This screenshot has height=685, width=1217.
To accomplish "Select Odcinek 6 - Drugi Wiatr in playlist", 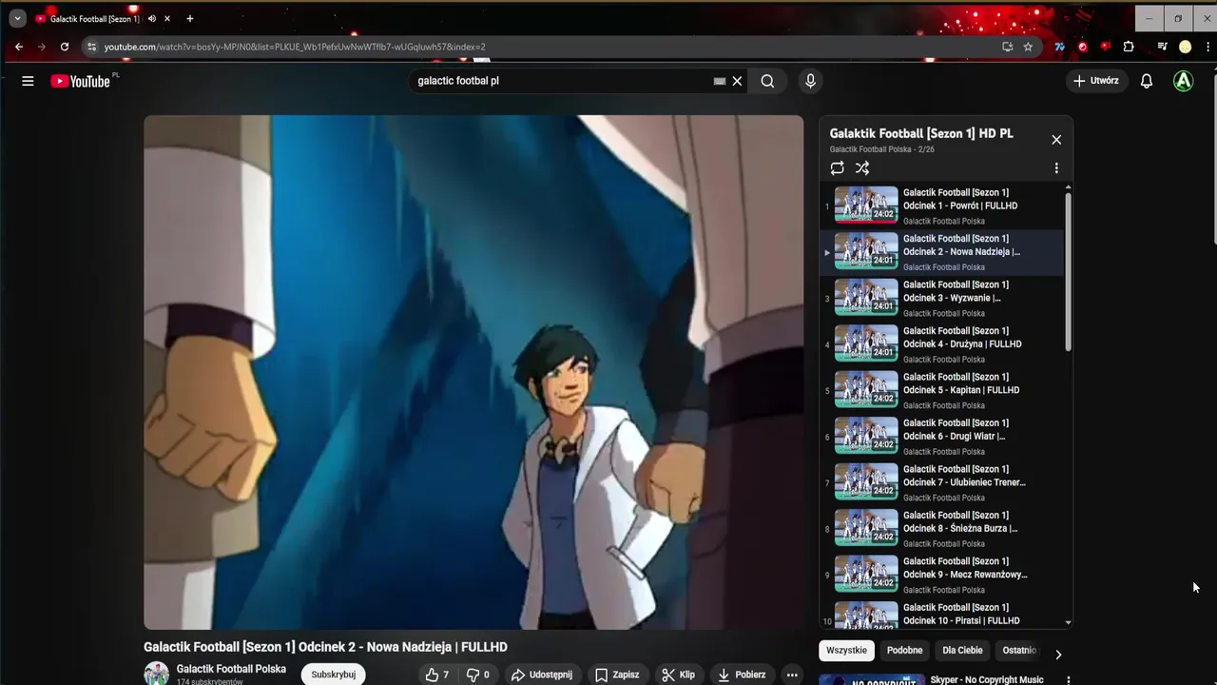I will pyautogui.click(x=941, y=437).
